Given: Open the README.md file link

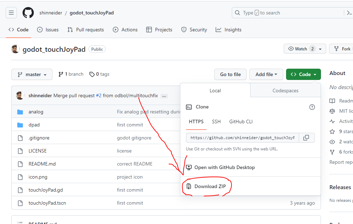Looking at the screenshot, I should [x=42, y=164].
